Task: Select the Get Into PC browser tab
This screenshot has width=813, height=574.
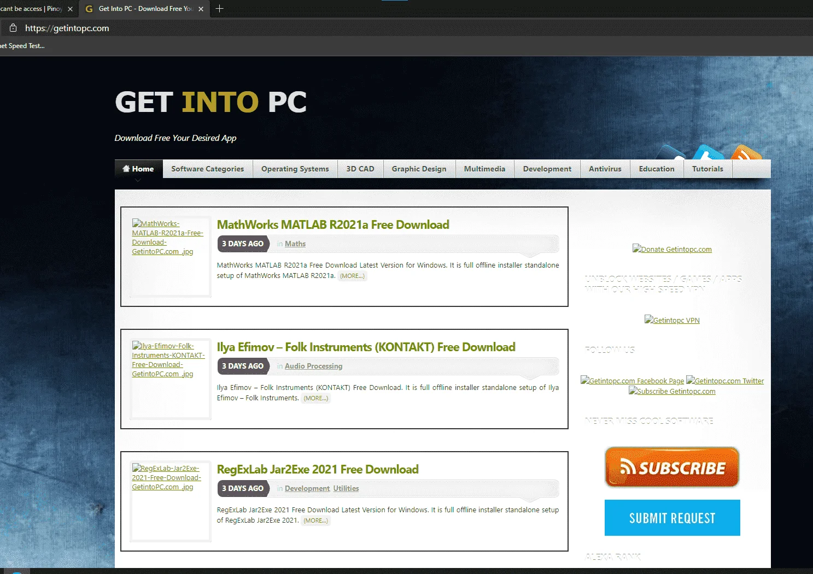Action: tap(145, 9)
